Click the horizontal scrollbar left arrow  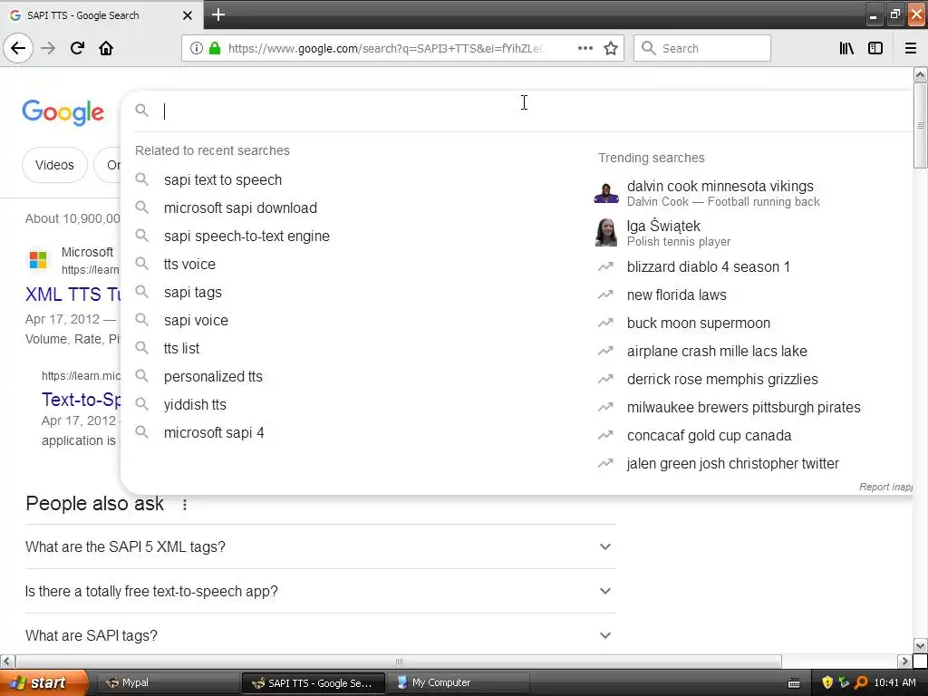pos(7,661)
